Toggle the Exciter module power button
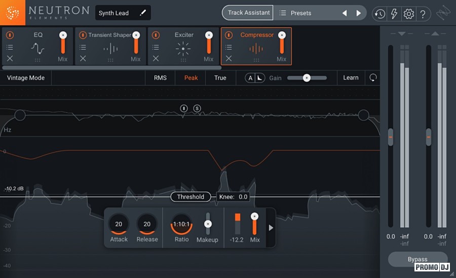Screen dimensions: 456x278 click(x=156, y=35)
